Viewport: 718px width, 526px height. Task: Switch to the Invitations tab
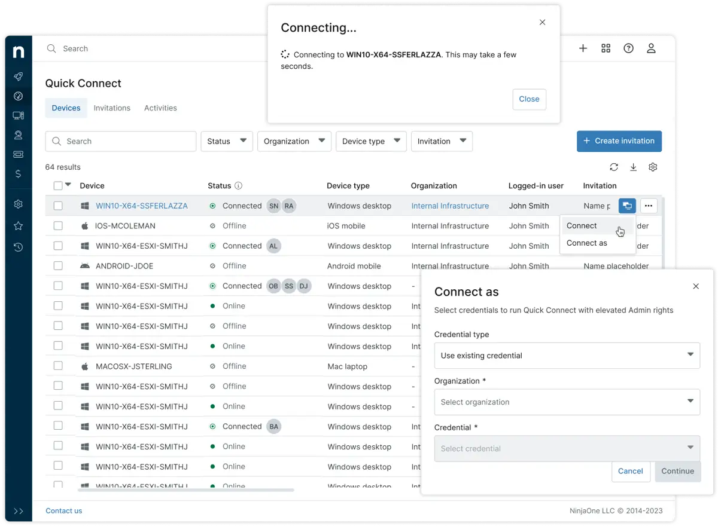click(x=112, y=108)
